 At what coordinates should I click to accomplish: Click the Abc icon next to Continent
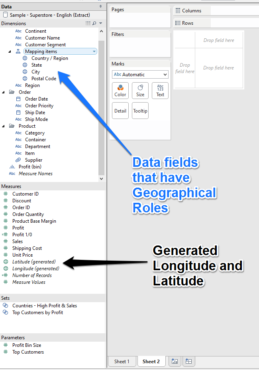pyautogui.click(x=18, y=31)
